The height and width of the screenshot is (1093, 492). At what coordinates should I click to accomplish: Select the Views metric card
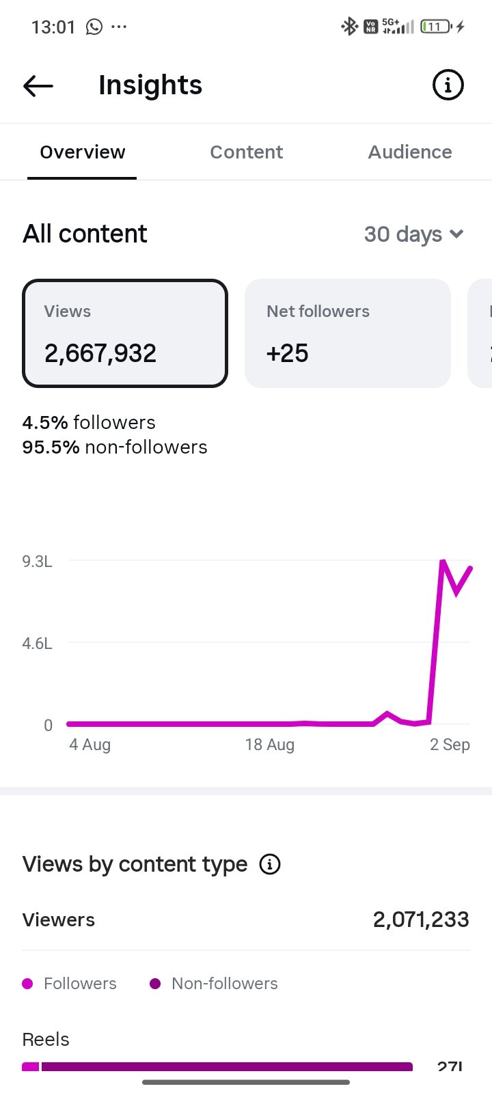click(x=125, y=333)
